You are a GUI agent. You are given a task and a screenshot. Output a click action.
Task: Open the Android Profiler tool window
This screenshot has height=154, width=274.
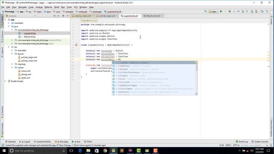click(42, 142)
